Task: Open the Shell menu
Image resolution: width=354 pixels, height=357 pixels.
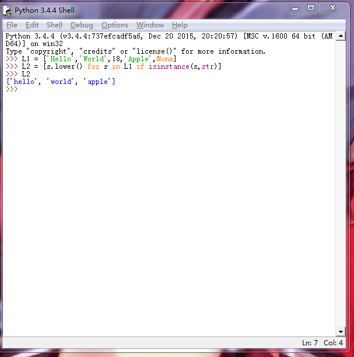Action: (x=54, y=25)
